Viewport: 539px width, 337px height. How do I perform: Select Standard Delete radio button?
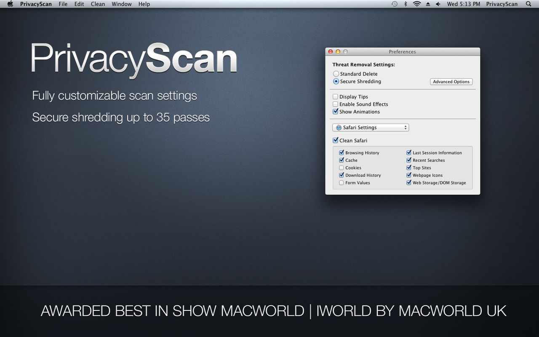(336, 74)
